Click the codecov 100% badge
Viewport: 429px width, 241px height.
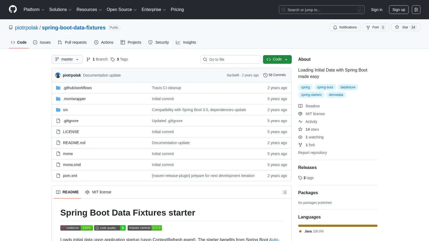[77, 228]
